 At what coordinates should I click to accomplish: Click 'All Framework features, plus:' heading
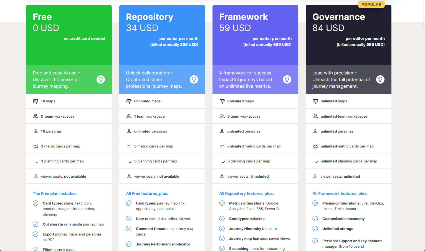pyautogui.click(x=340, y=193)
